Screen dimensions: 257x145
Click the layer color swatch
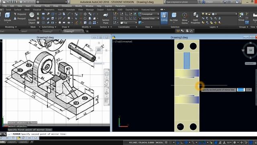(x=213, y=14)
